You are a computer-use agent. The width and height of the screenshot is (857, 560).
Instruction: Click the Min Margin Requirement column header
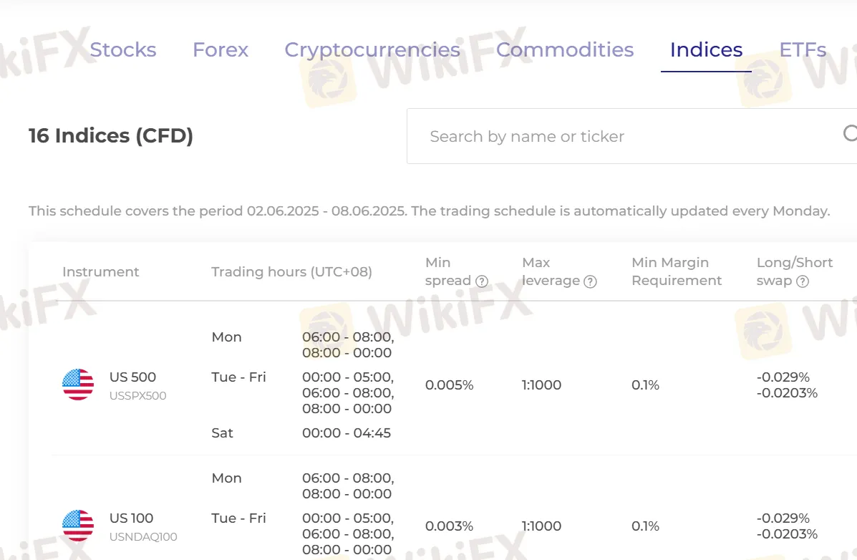click(677, 272)
